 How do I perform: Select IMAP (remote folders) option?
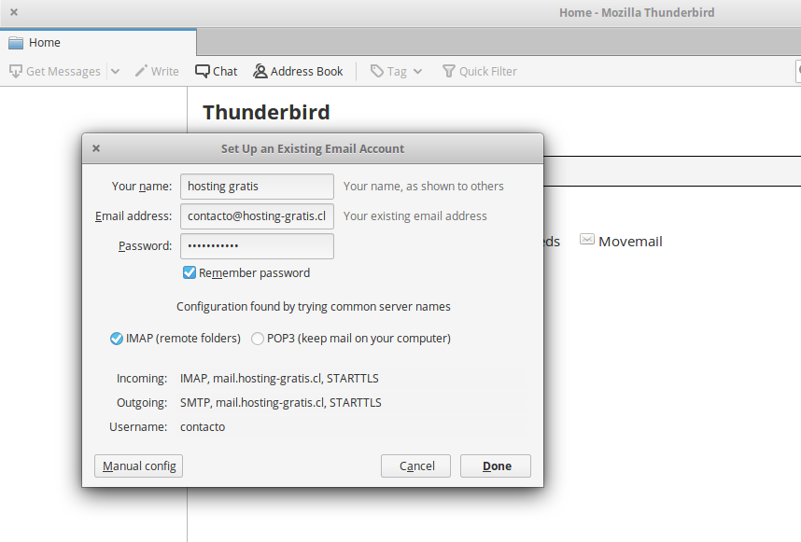click(x=117, y=339)
